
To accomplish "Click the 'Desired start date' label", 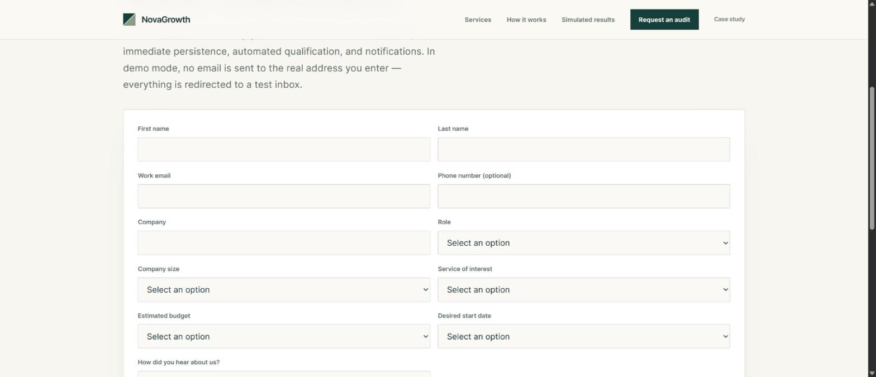I will [464, 316].
